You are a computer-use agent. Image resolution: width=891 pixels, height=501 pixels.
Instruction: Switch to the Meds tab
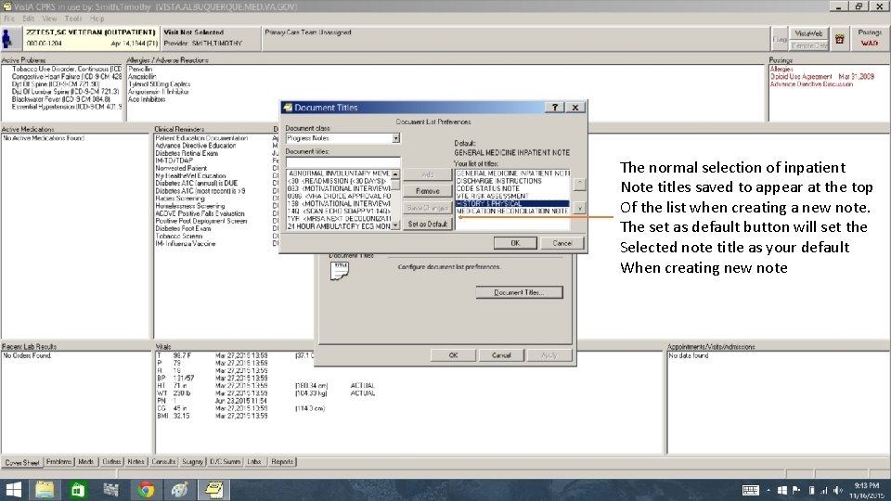point(85,462)
